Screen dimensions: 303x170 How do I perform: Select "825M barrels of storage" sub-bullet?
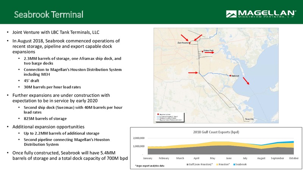45,119
